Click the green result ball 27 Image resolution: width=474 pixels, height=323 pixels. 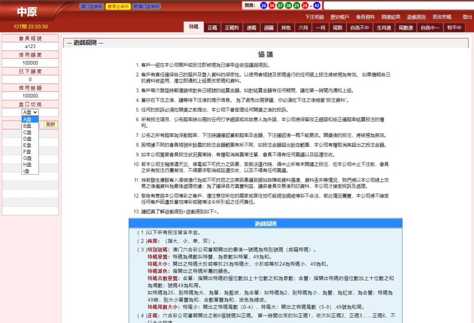pyautogui.click(x=281, y=5)
